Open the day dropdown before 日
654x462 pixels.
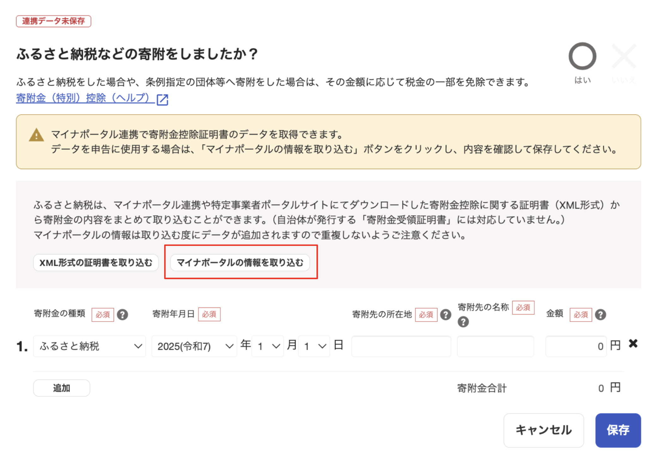pos(314,346)
